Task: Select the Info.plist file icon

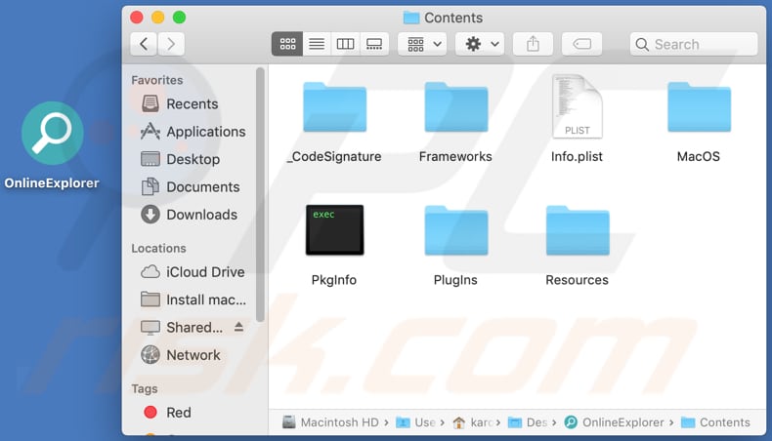Action: (x=577, y=106)
